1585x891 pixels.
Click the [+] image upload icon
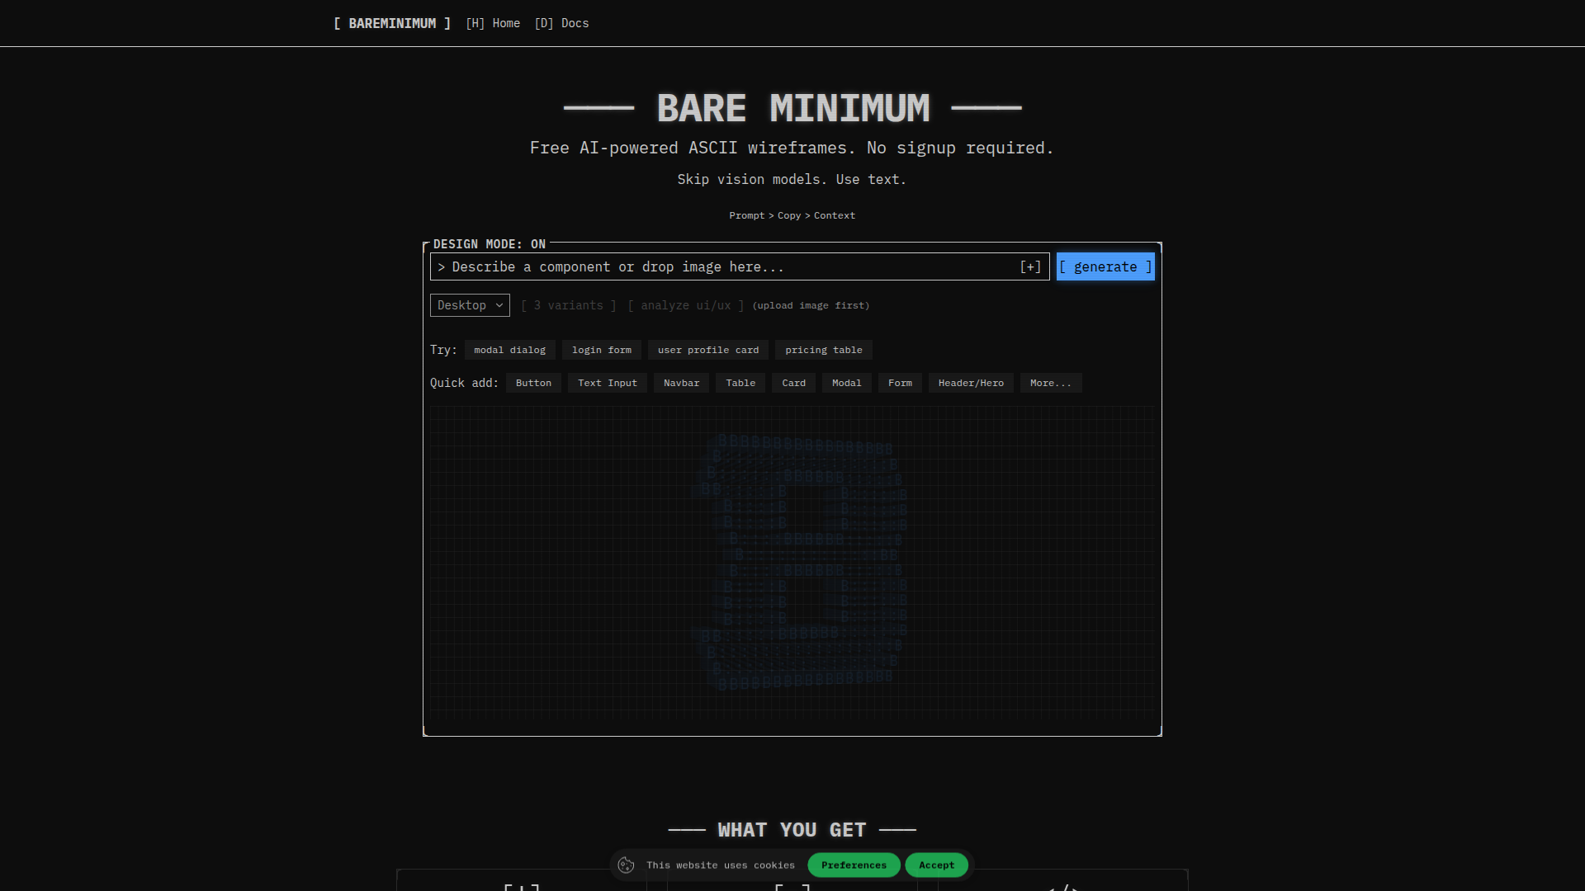click(1030, 266)
